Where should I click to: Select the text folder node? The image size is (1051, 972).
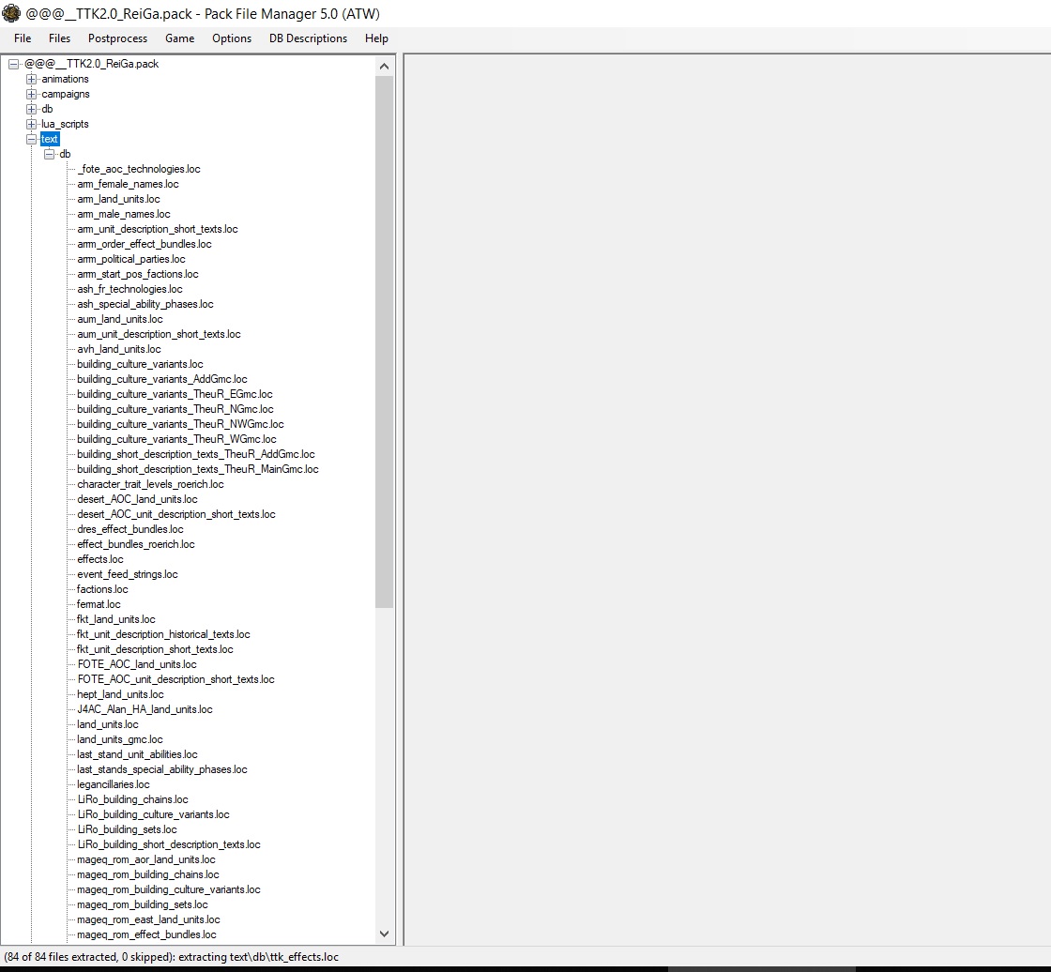pyautogui.click(x=50, y=139)
